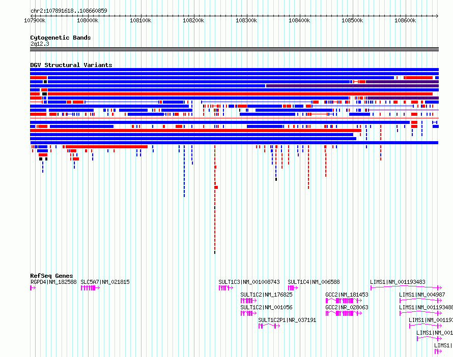The height and width of the screenshot is (357, 453).
Task: Click the chr2:107891618..108660859 coordinates label
Action: (69, 11)
